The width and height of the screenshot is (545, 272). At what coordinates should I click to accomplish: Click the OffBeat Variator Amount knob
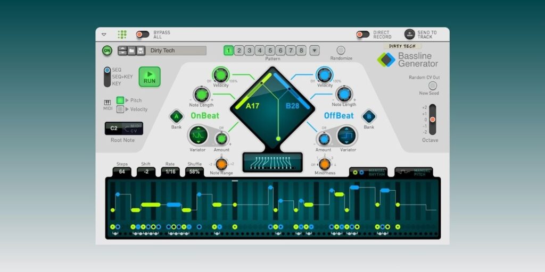point(324,139)
